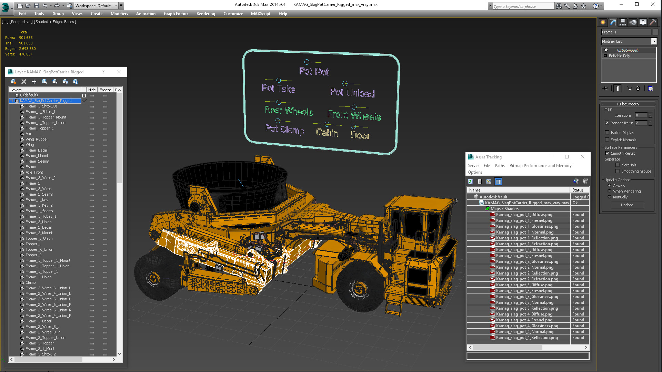Click the Hide column header in Layer dialog

pyautogui.click(x=92, y=90)
